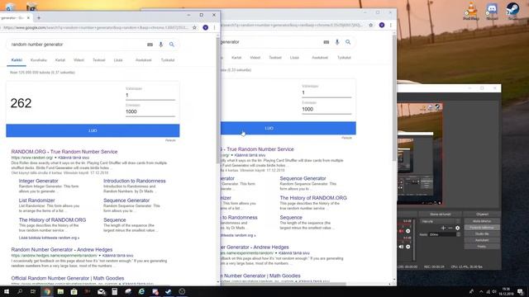Open the Windows Start menu
The height and width of the screenshot is (297, 529).
click(x=6, y=291)
